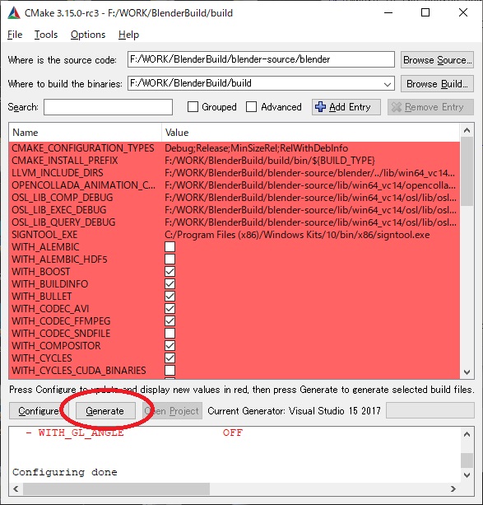483x505 pixels.
Task: Click the output log scroll right arrow
Action: (x=453, y=489)
